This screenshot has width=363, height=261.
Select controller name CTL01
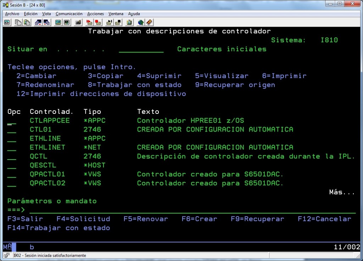(x=41, y=129)
